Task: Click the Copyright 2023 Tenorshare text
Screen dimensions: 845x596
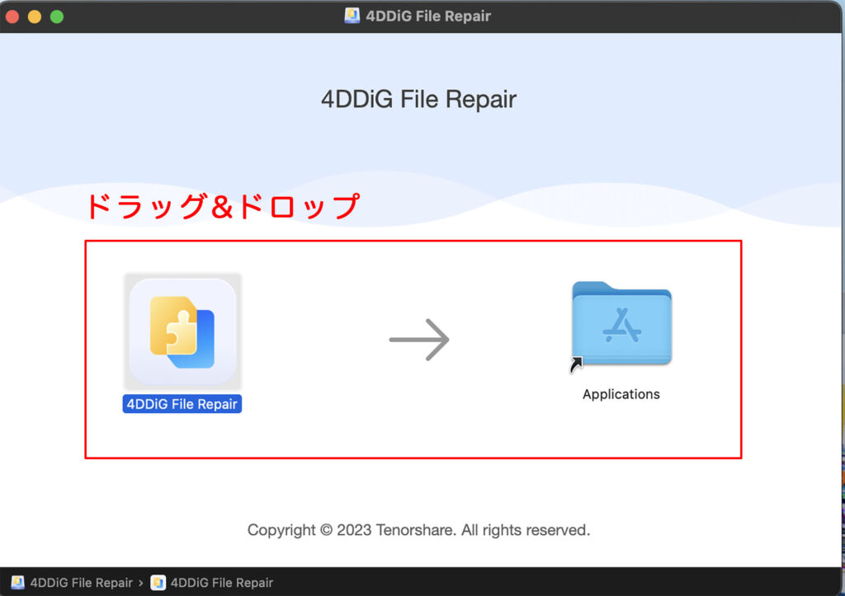Action: point(418,530)
